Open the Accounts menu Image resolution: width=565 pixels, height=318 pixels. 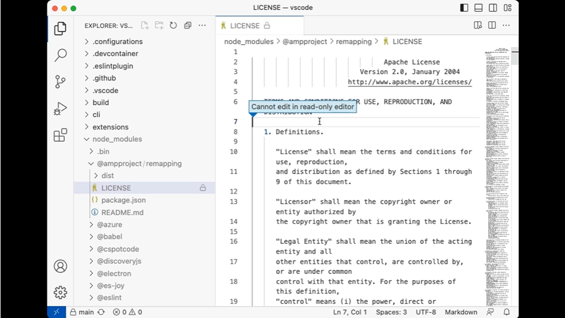(x=60, y=266)
